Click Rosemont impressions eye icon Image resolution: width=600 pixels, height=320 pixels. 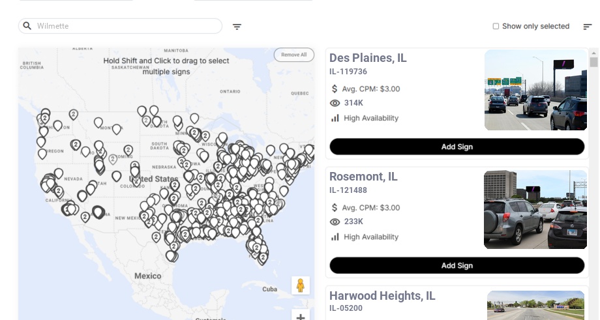335,222
